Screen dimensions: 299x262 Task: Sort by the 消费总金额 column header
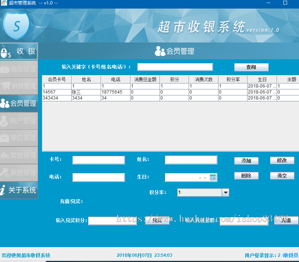coord(145,79)
